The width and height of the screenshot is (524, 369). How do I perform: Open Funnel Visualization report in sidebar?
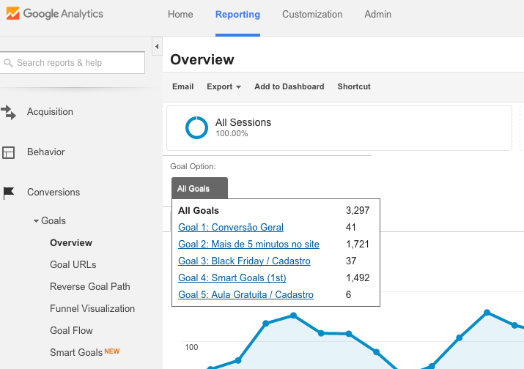92,309
